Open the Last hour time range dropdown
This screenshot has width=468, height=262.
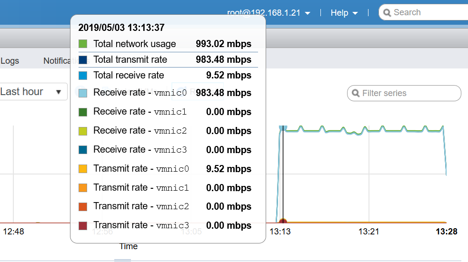(x=32, y=92)
